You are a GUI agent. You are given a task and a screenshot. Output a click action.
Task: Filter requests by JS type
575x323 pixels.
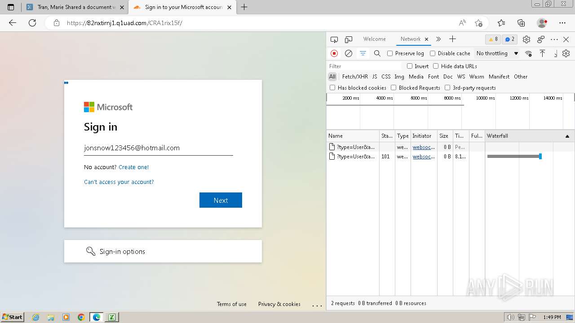tap(375, 77)
